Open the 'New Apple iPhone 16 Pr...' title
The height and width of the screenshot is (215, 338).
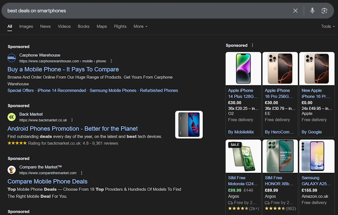tap(316, 94)
